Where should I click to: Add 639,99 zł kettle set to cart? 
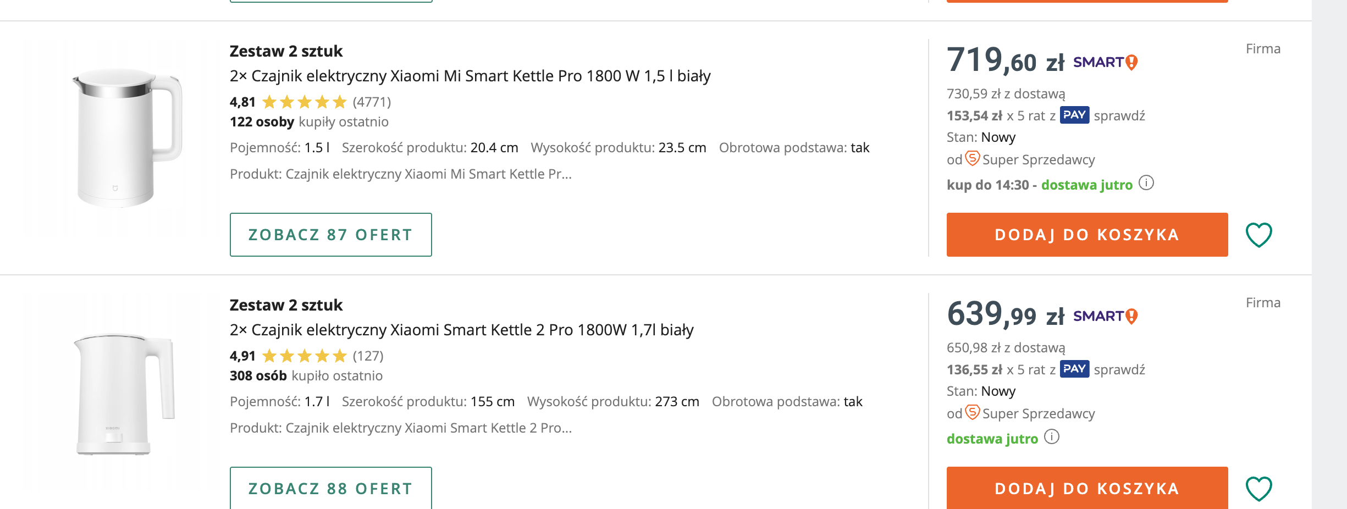coord(1087,488)
